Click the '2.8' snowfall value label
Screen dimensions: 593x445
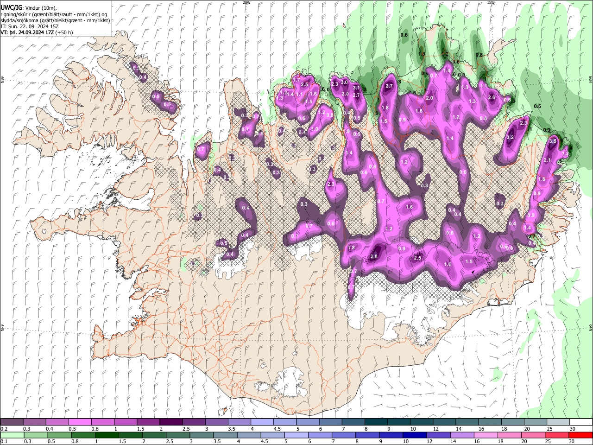tap(374, 257)
